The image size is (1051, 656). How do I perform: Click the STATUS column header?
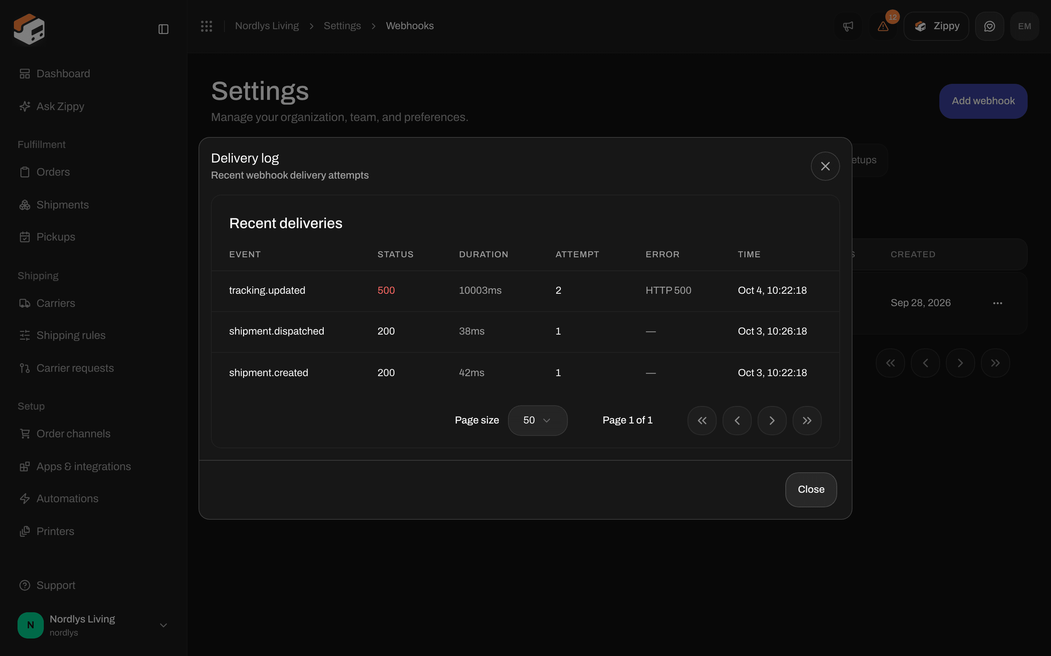(395, 254)
